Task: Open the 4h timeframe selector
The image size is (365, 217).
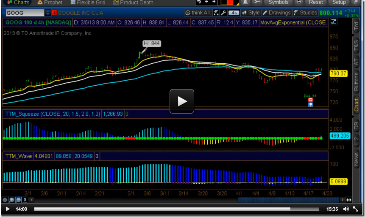Action: 234,13
